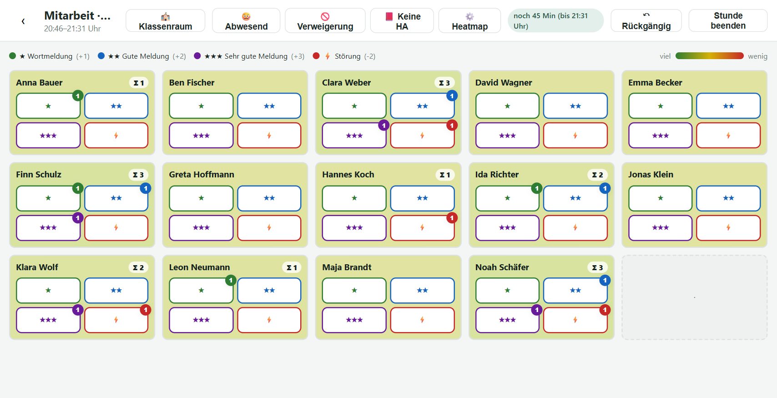Viewport: 777px width, 398px height.
Task: Give Anna Bauer a two-star rating
Action: [x=116, y=106]
